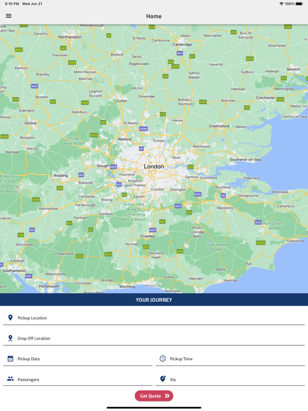Tap the A2070 road badge
The image size is (308, 411).
[x=260, y=243]
